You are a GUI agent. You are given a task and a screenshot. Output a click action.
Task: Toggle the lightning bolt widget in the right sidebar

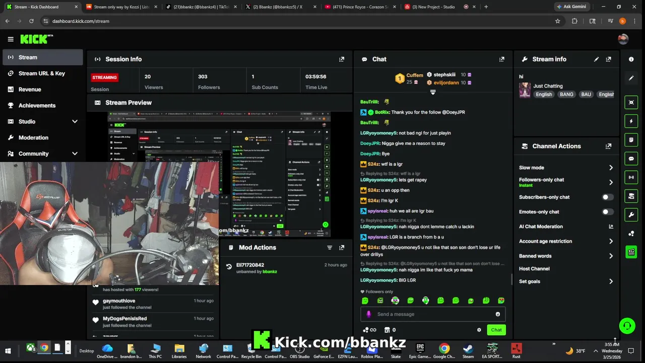[631, 121]
